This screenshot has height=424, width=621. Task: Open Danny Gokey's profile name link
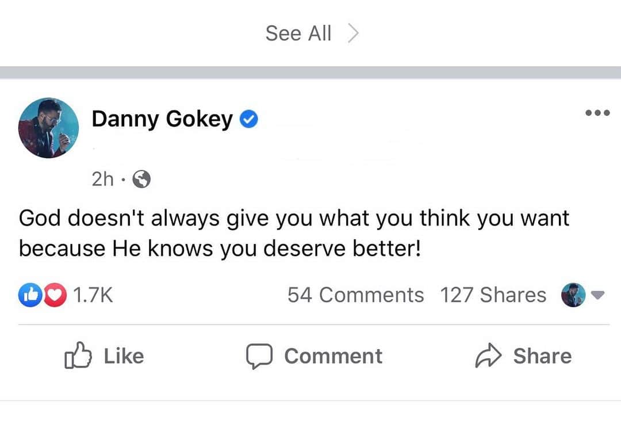click(x=162, y=119)
